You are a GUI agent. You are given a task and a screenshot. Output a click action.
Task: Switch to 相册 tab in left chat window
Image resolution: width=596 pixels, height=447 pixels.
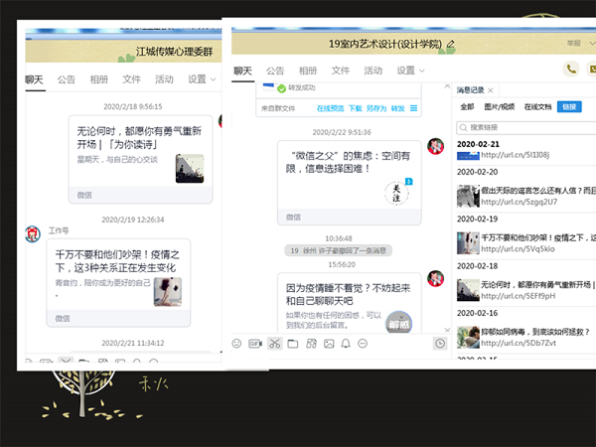(x=99, y=78)
